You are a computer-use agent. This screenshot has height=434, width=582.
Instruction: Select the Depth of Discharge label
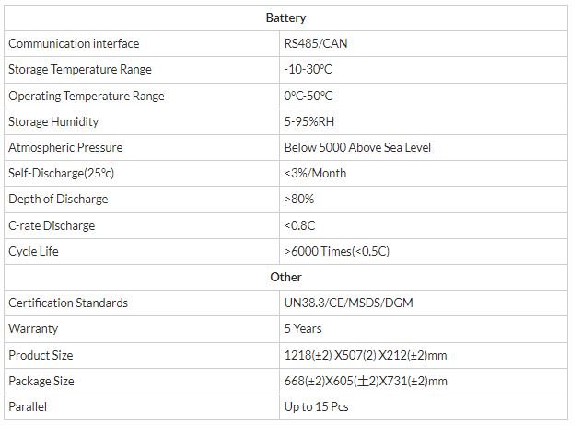[x=58, y=199]
